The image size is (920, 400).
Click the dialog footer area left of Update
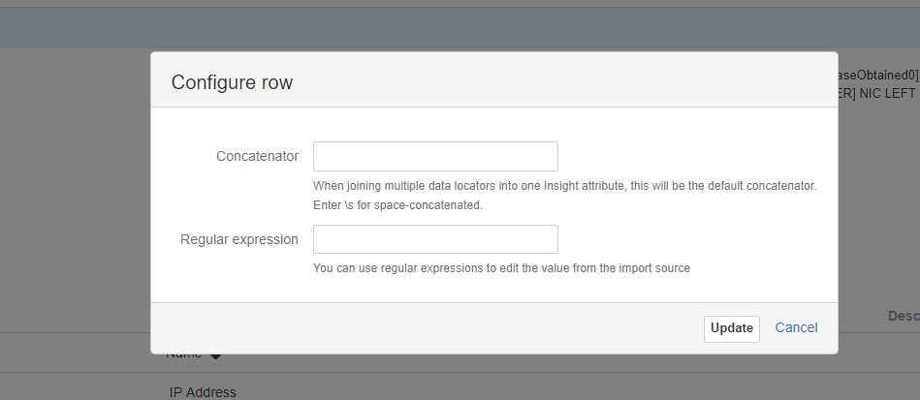pos(428,328)
